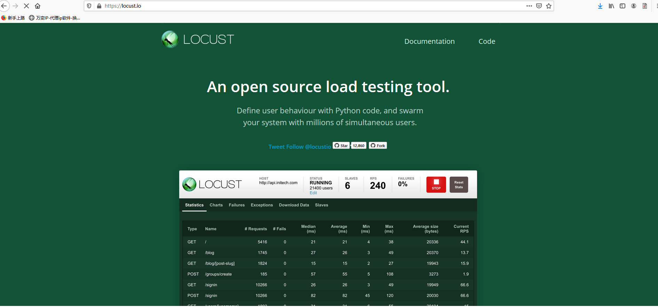Click the /blog/[post-slug] row name
The height and width of the screenshot is (307, 658).
(220, 264)
